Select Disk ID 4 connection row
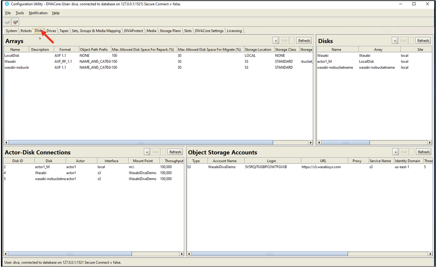The image size is (436, 268). click(x=94, y=173)
